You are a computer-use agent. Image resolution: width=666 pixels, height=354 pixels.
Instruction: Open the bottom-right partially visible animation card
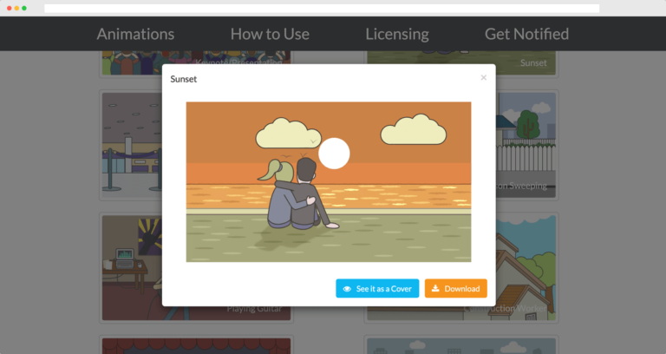[461, 345]
